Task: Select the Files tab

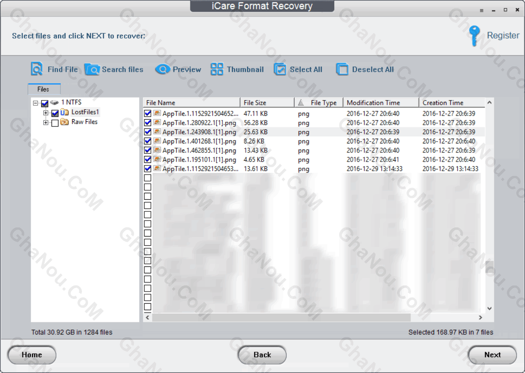Action: tap(43, 89)
